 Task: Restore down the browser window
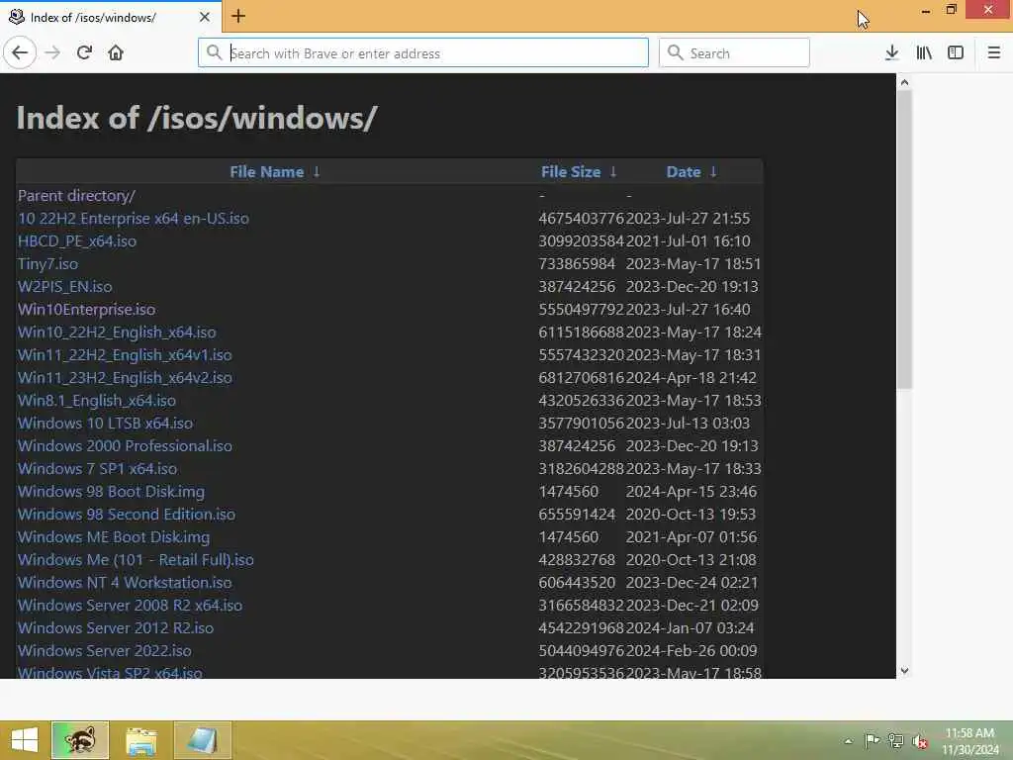tap(951, 10)
